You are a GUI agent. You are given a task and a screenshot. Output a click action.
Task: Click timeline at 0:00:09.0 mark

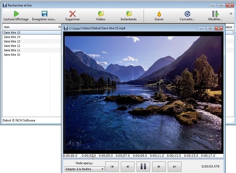(140, 156)
